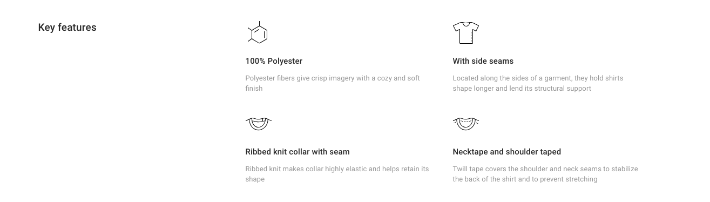Viewport: 710px width, 202px height.
Task: Click the 100% Polyester feature title
Action: coord(274,61)
